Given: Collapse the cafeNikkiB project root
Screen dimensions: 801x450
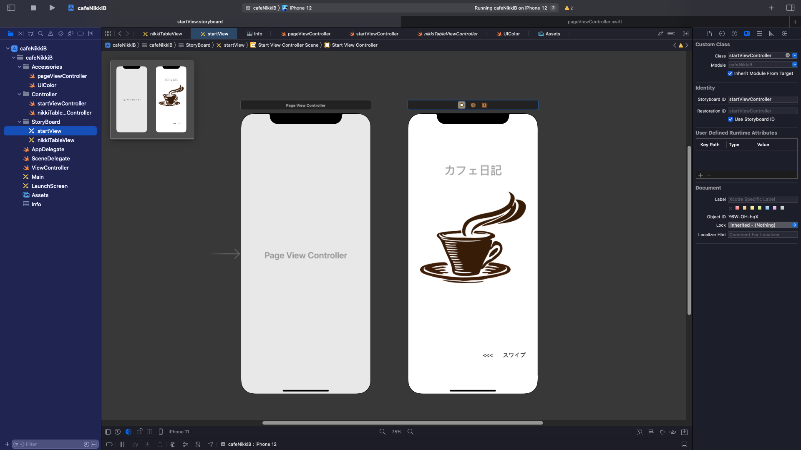Looking at the screenshot, I should [8, 48].
